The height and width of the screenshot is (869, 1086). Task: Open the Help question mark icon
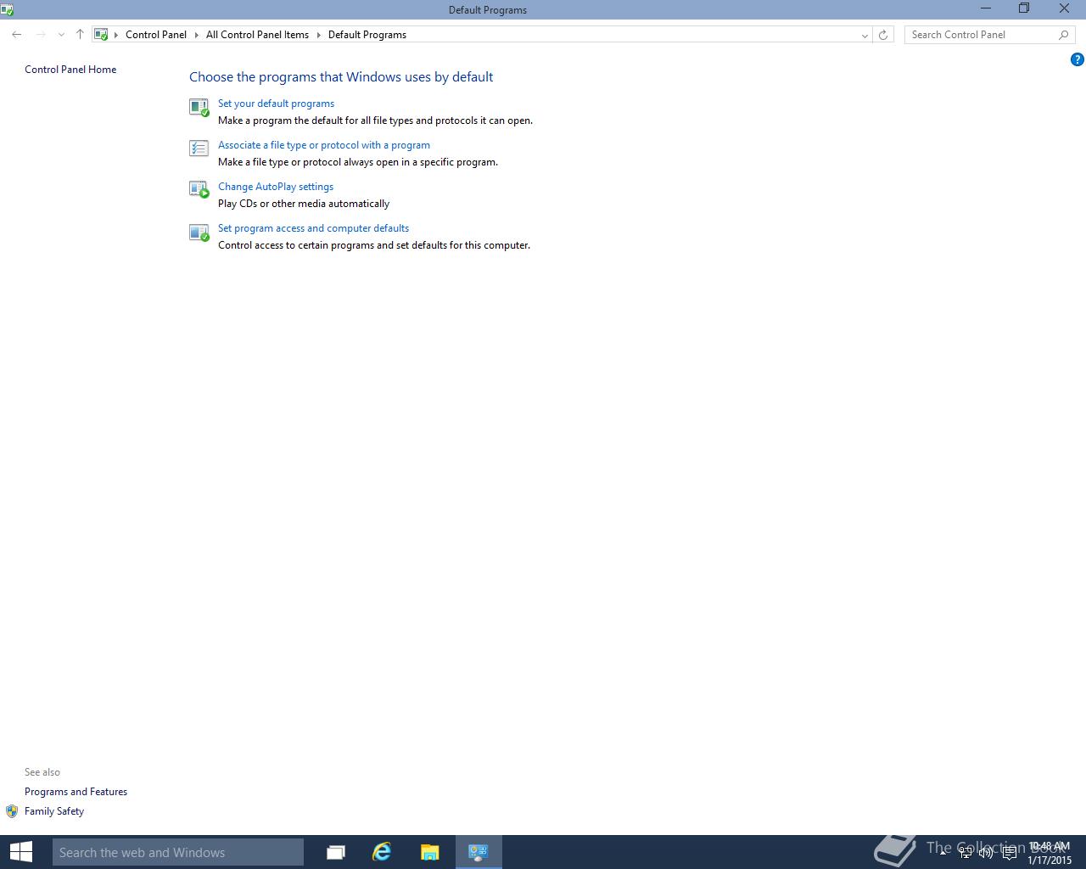[1077, 59]
